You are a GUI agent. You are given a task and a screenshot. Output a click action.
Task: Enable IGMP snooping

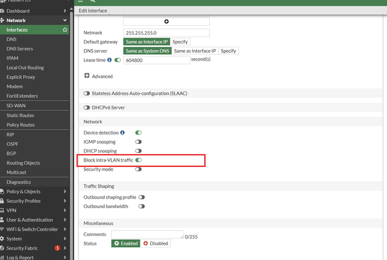click(x=139, y=142)
